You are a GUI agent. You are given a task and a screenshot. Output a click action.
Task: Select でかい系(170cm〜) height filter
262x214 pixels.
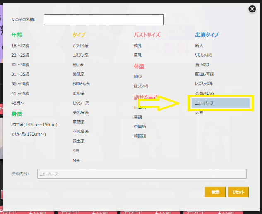[x=29, y=134]
